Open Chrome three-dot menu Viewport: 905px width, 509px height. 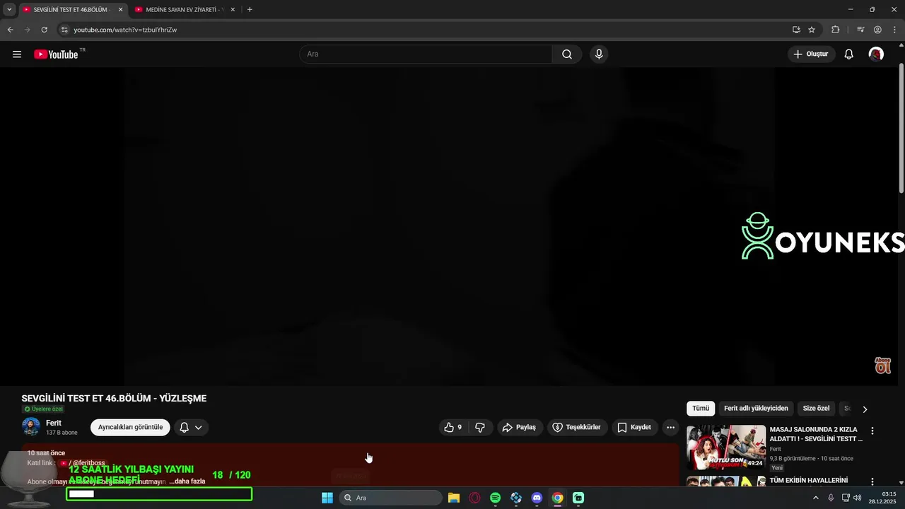click(x=894, y=30)
